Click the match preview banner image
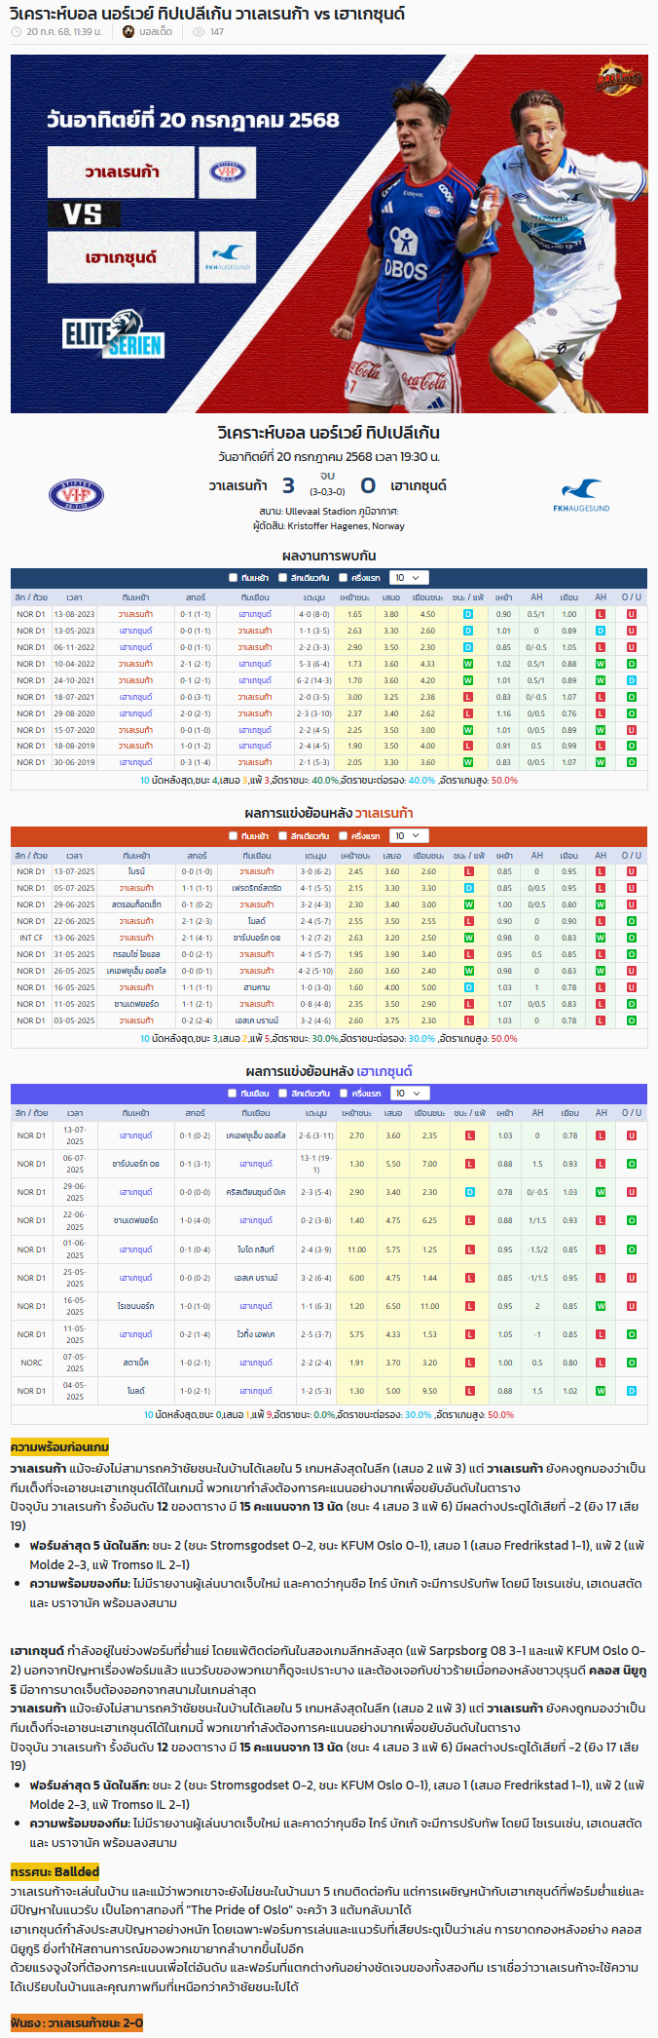This screenshot has width=658, height=2038. click(x=329, y=234)
